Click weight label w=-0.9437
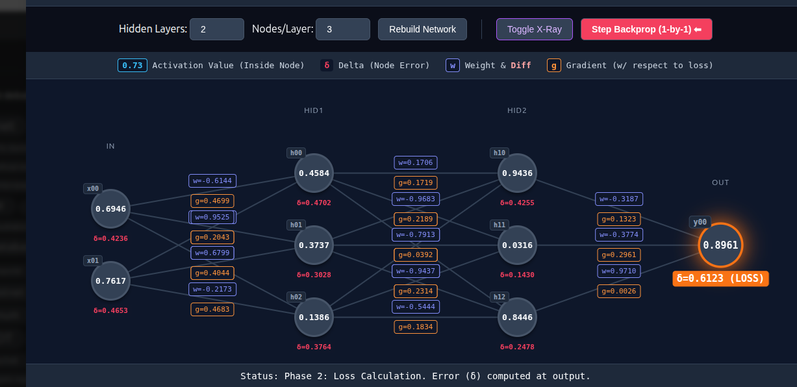Screen dimensions: 797x387 pos(416,271)
